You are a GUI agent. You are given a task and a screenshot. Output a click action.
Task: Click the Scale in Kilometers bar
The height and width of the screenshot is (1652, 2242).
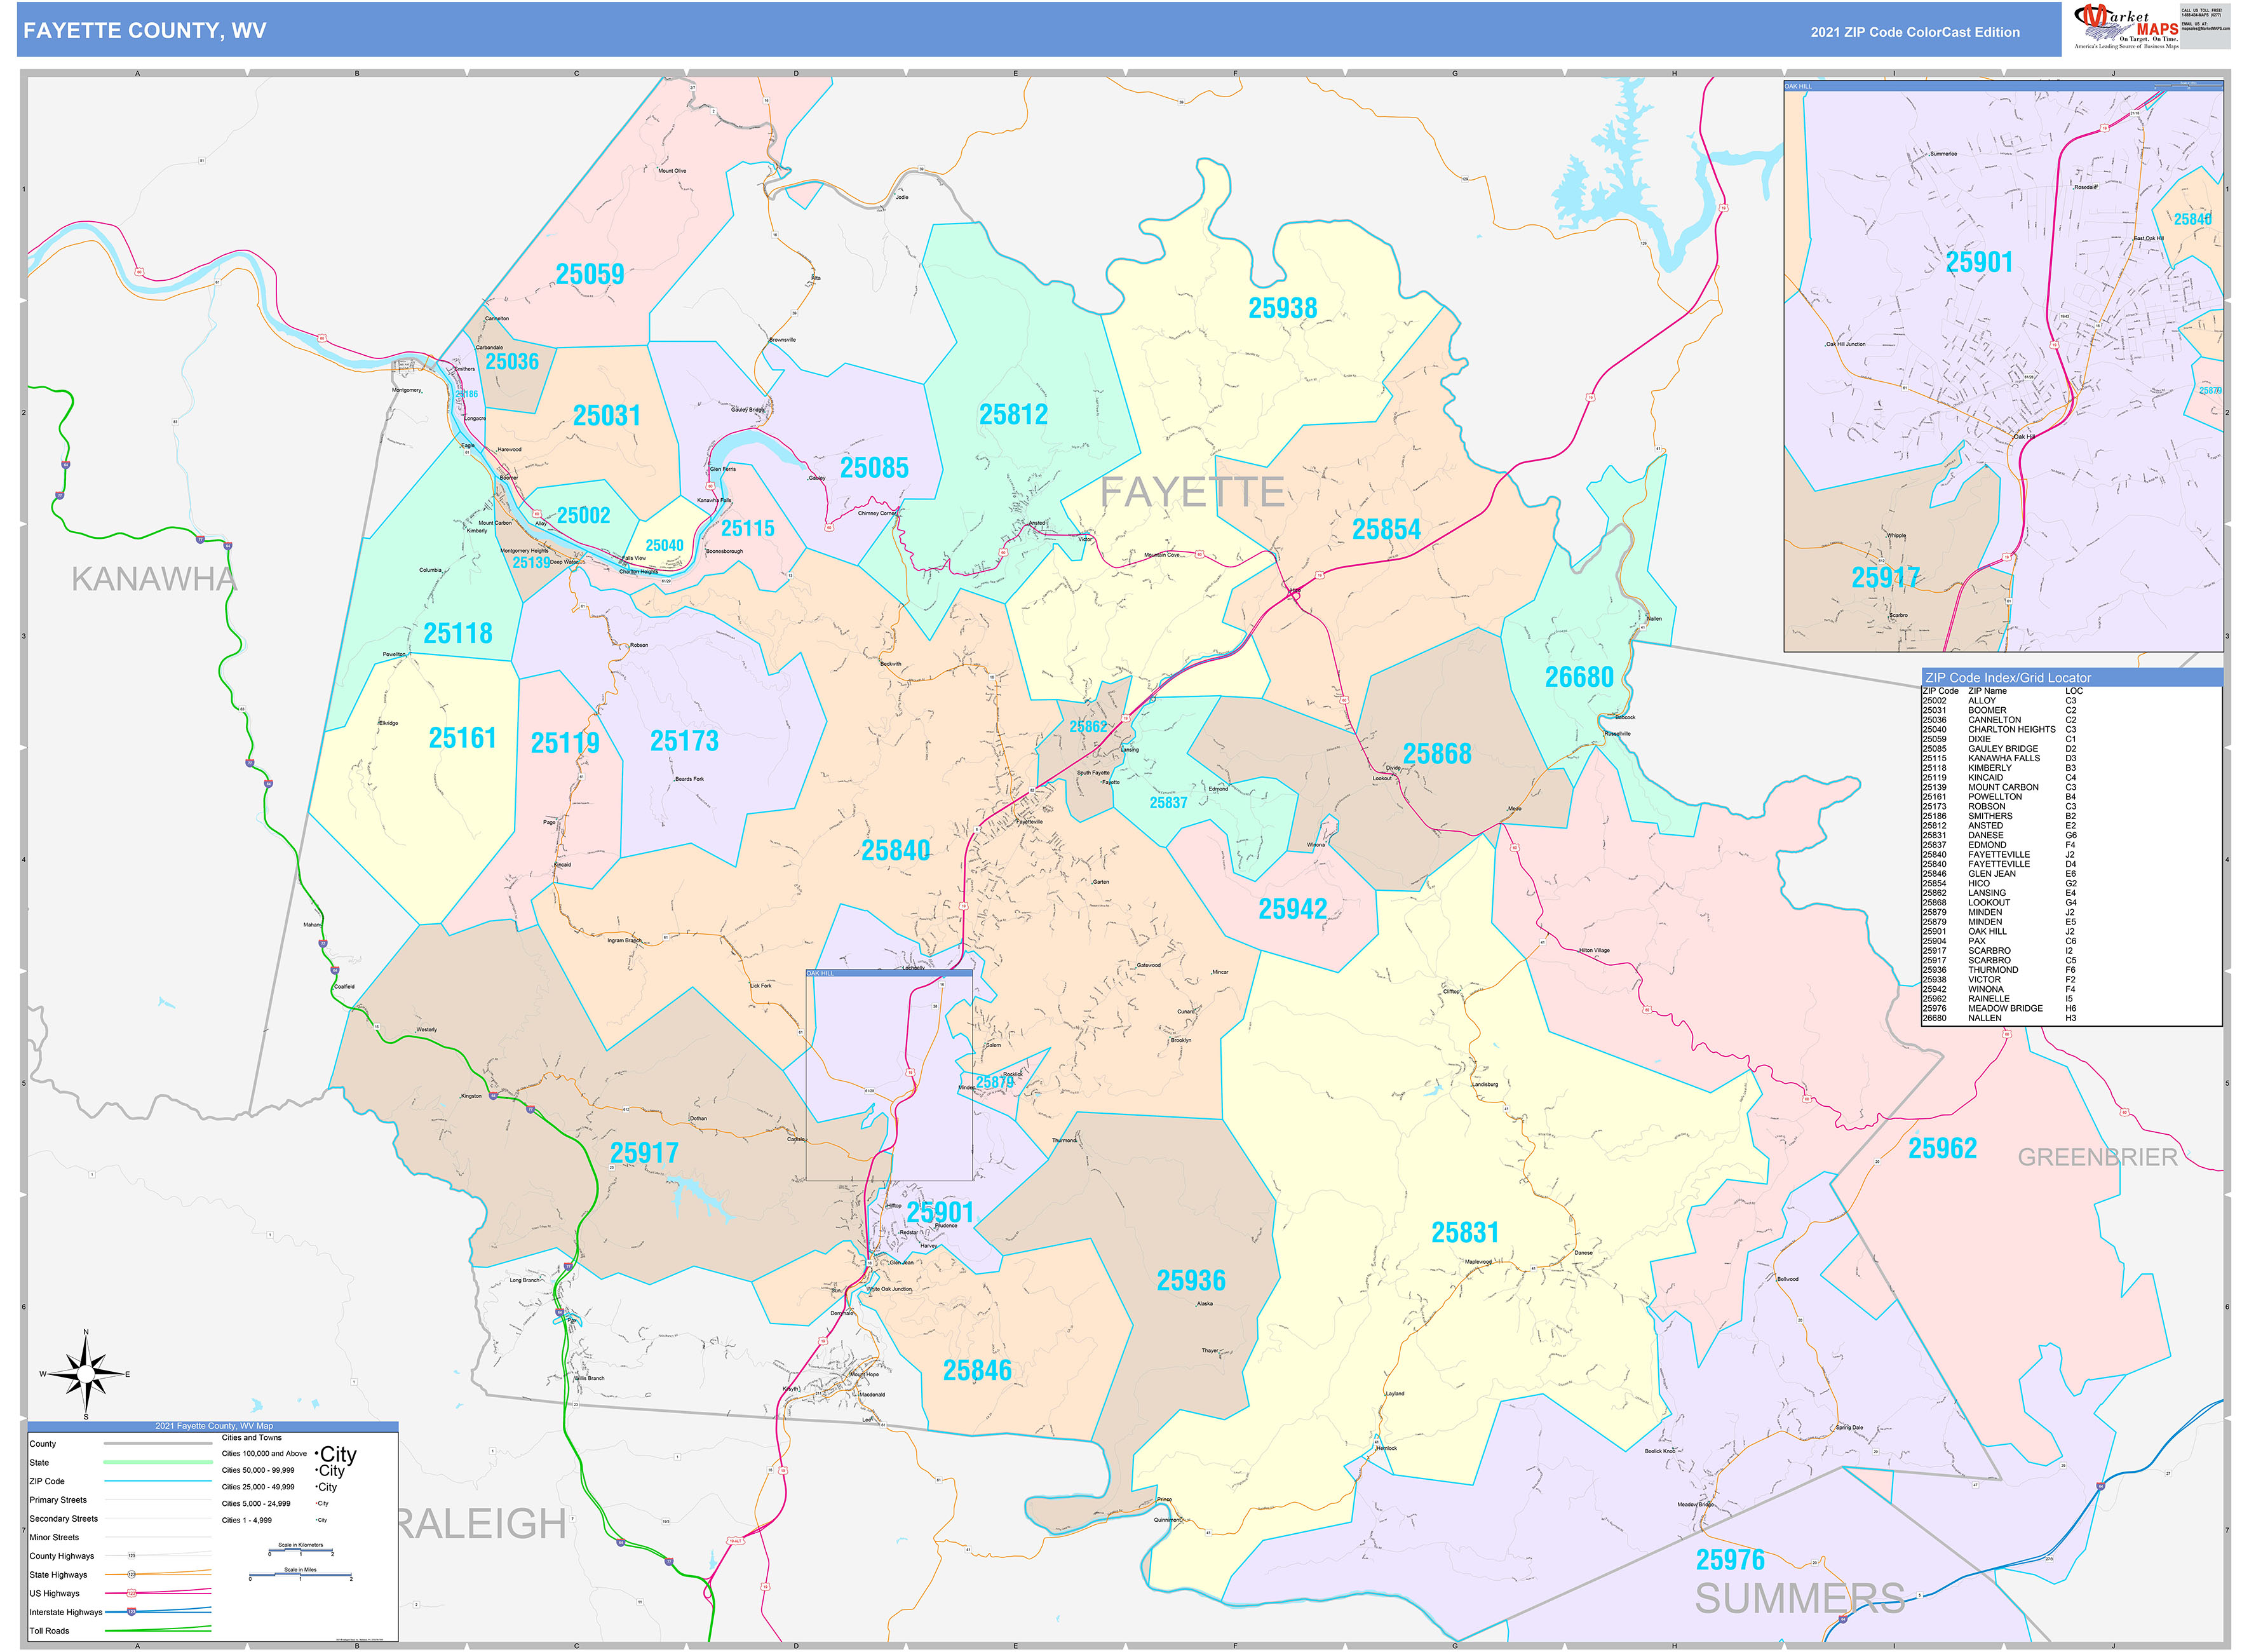300,1551
